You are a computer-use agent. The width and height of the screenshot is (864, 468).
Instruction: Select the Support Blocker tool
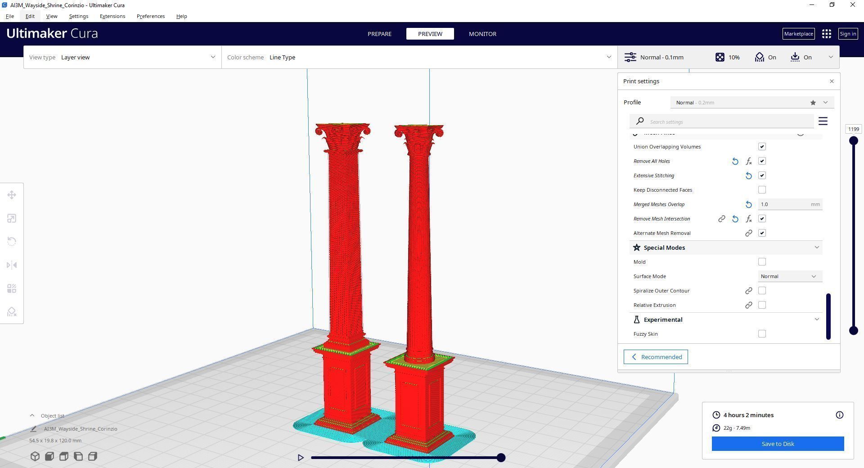pyautogui.click(x=12, y=312)
